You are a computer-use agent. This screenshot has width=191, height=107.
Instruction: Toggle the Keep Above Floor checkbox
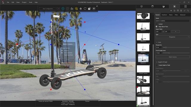tap(156, 26)
